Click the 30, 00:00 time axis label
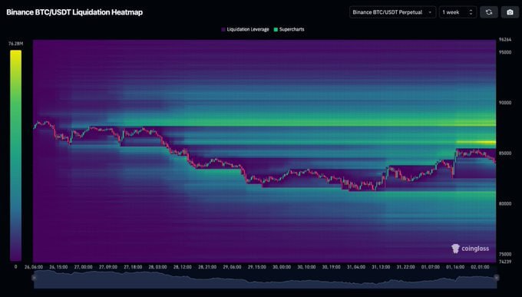This screenshot has height=297, width=522. point(282,267)
